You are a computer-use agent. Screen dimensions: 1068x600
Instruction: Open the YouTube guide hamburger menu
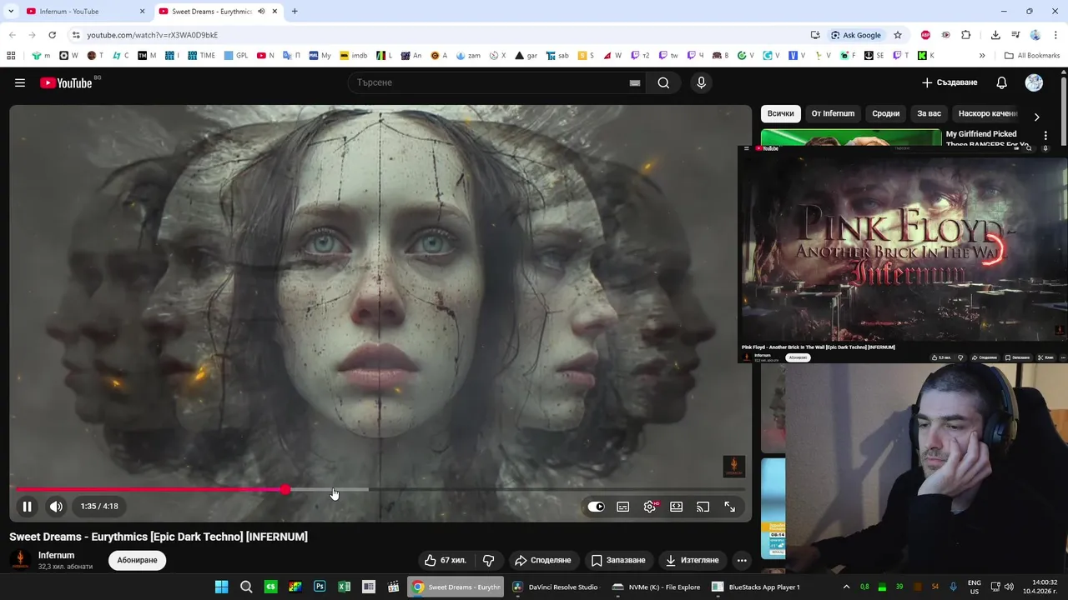(20, 82)
